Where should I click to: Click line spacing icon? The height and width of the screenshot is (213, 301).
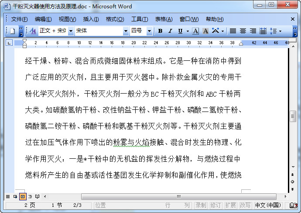[x=273, y=31]
